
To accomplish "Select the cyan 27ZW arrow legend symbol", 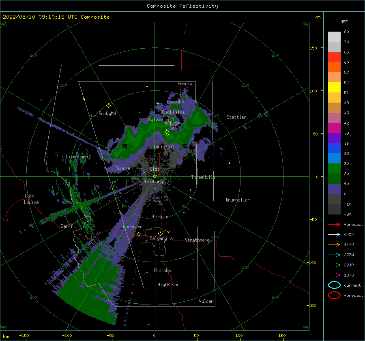I will [x=334, y=255].
